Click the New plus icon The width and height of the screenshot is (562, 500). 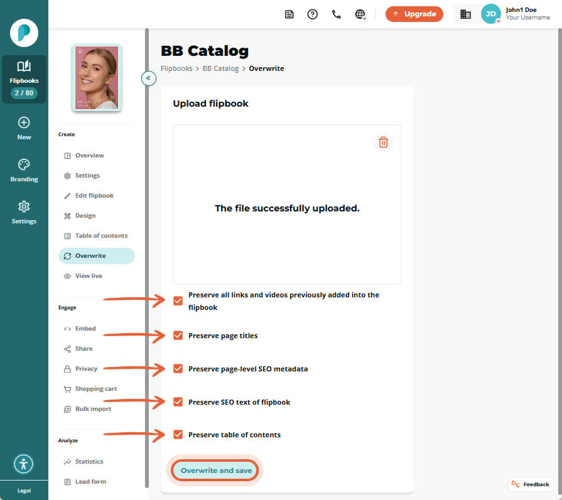[x=24, y=123]
